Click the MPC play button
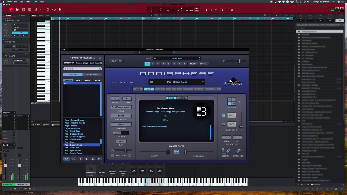This screenshot has width=347, height=195. coord(227,10)
